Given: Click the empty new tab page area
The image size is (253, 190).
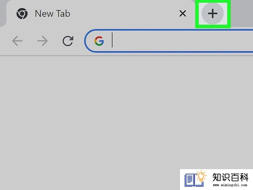Looking at the screenshot, I should [x=113, y=113].
